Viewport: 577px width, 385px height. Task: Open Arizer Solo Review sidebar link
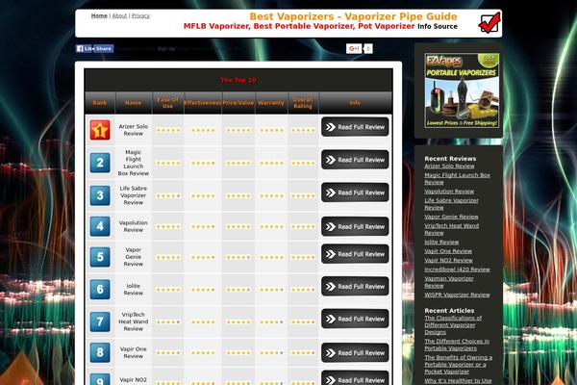(x=449, y=167)
